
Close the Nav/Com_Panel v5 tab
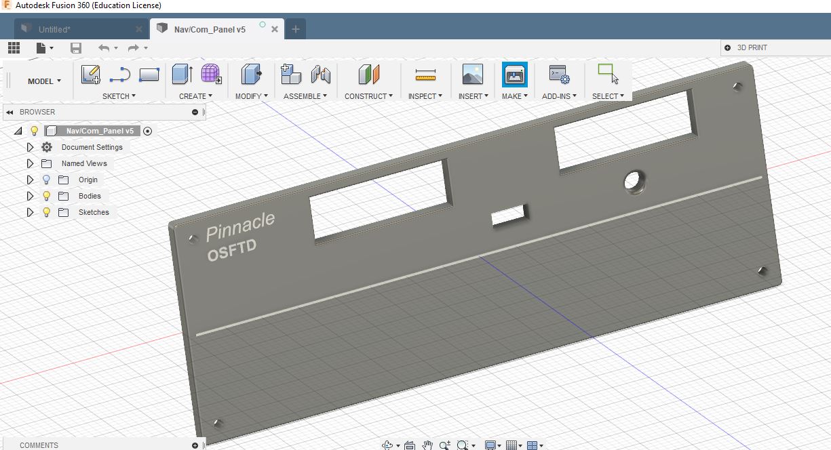click(275, 29)
